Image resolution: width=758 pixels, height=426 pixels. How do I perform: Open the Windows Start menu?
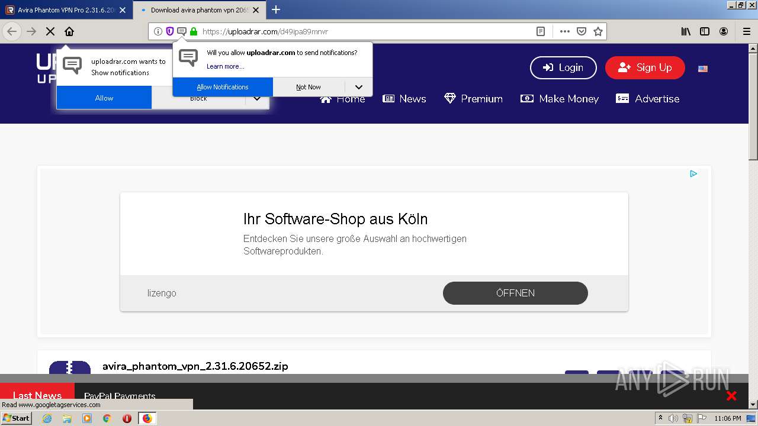(x=17, y=418)
